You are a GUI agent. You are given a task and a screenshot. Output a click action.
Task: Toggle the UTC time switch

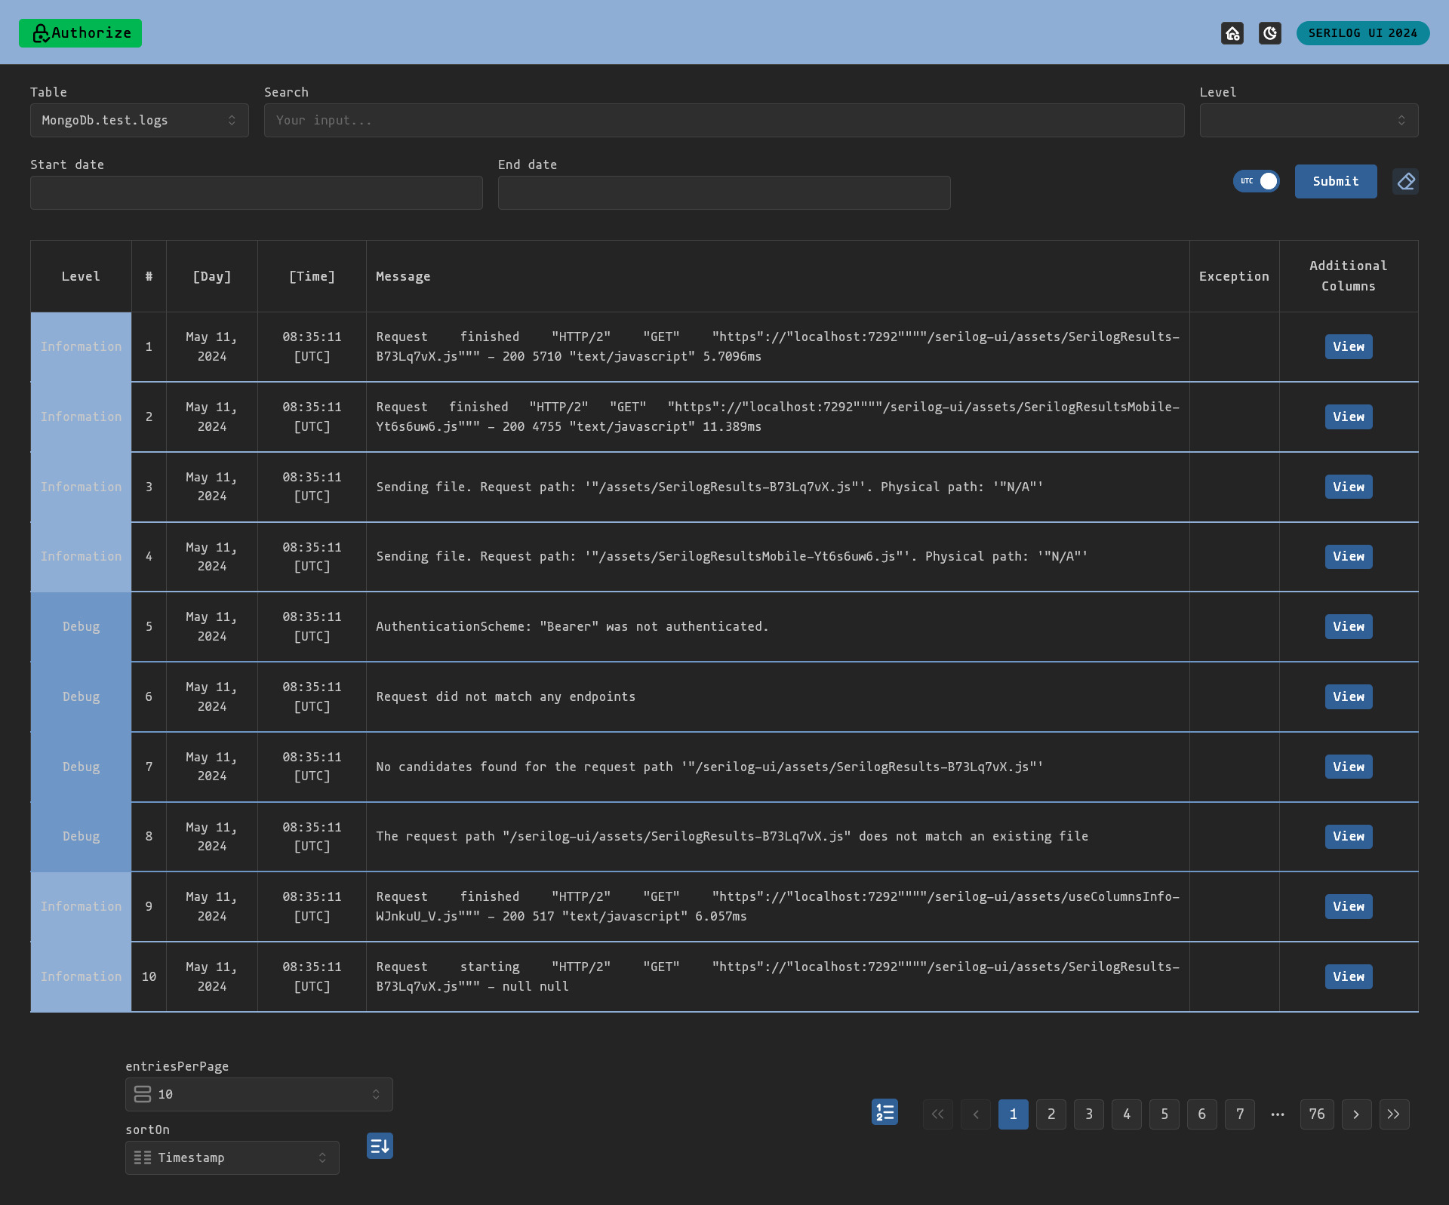(x=1257, y=182)
